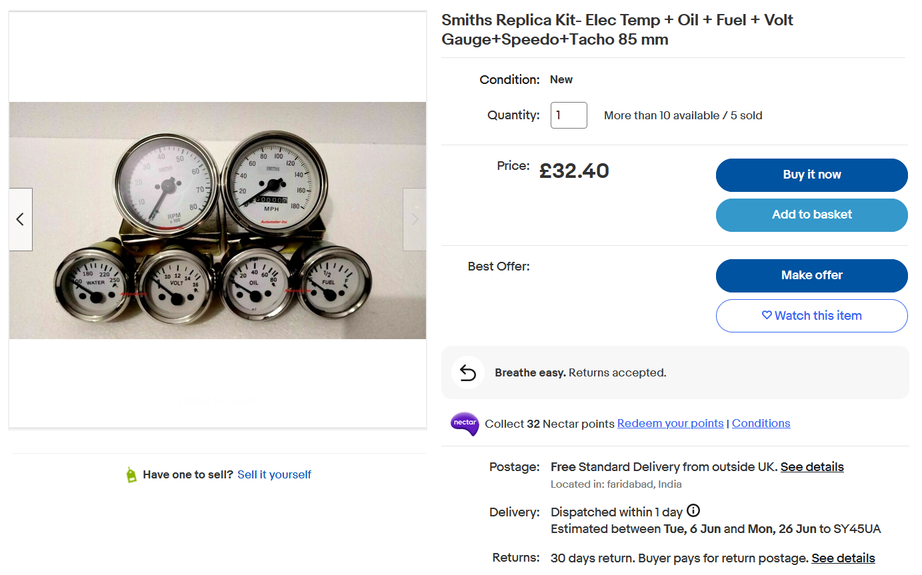Click the Smiths Replica Kit listing title
The image size is (922, 575).
(617, 30)
